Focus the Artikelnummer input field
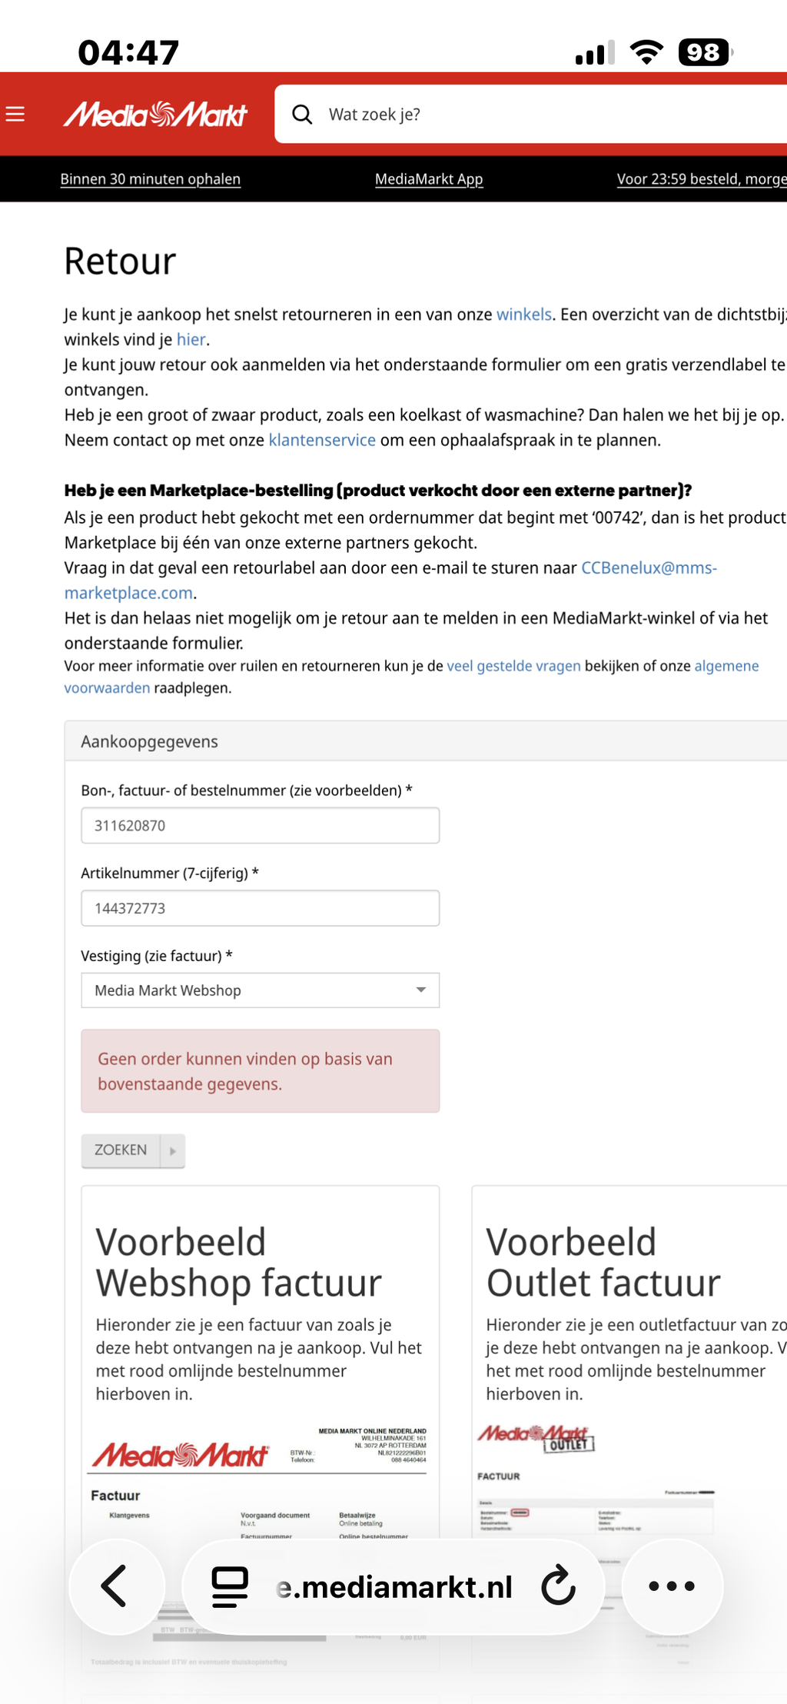Image resolution: width=787 pixels, height=1704 pixels. point(261,908)
